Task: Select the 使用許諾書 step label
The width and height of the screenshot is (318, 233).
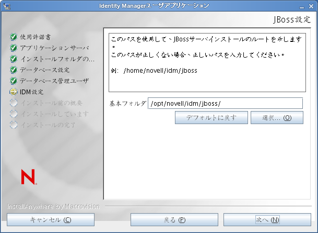Action: [x=35, y=37]
